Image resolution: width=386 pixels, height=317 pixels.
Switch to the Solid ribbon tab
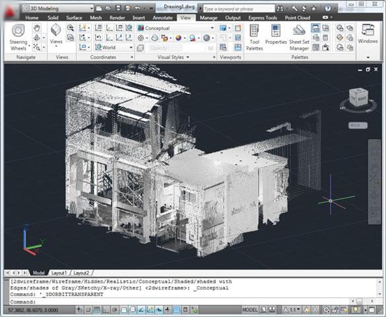tap(53, 18)
